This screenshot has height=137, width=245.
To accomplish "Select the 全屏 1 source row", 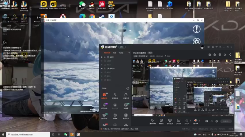I will 115,57.
